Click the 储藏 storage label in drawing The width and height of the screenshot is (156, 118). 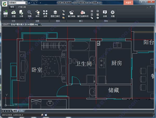(114, 90)
